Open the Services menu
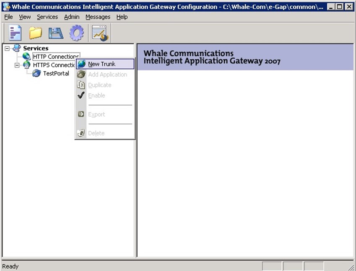 click(x=47, y=17)
